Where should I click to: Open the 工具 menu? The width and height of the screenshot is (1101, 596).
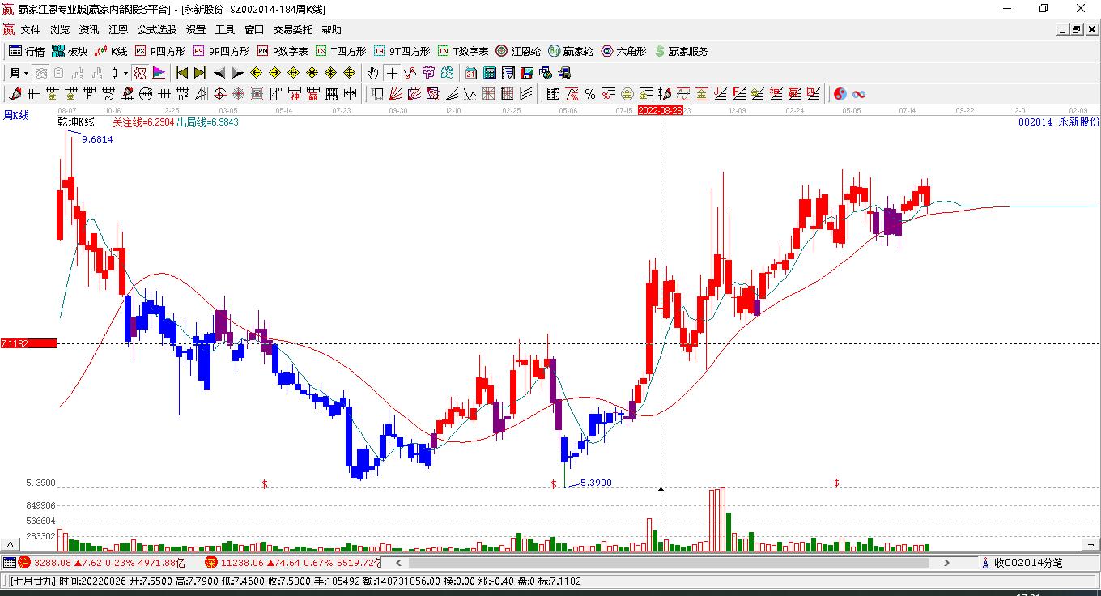pos(225,30)
